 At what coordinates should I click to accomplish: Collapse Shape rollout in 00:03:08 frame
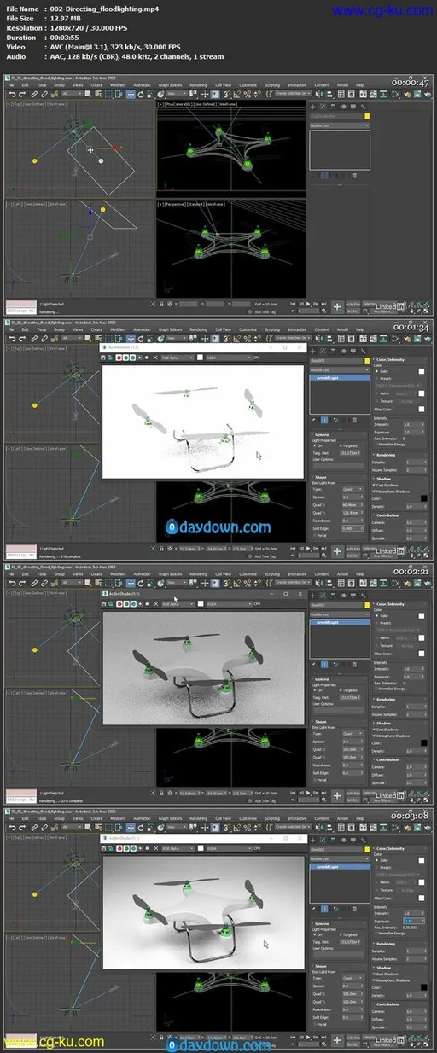point(321,966)
